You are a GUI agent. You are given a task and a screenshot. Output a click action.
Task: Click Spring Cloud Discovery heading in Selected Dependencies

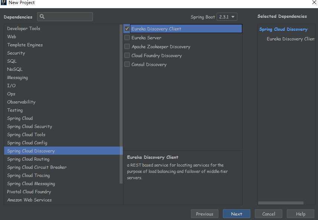pos(283,29)
